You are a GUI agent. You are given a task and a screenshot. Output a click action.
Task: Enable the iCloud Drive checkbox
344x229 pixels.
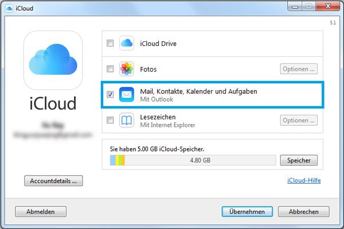[x=110, y=43]
